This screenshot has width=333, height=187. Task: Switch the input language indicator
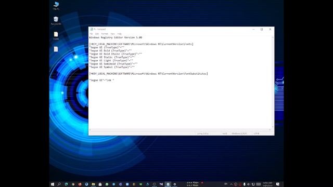226,184
